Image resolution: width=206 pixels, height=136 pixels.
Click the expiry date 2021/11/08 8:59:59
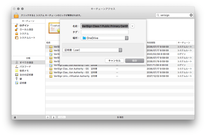157,65
